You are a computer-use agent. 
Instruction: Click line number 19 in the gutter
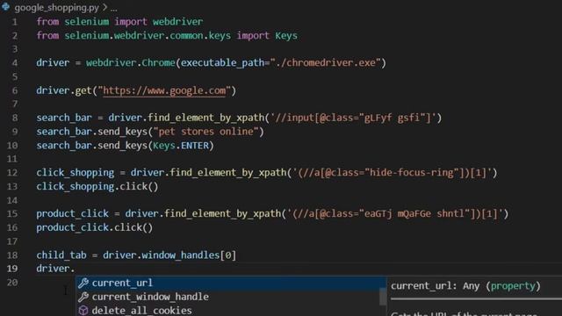coord(12,269)
